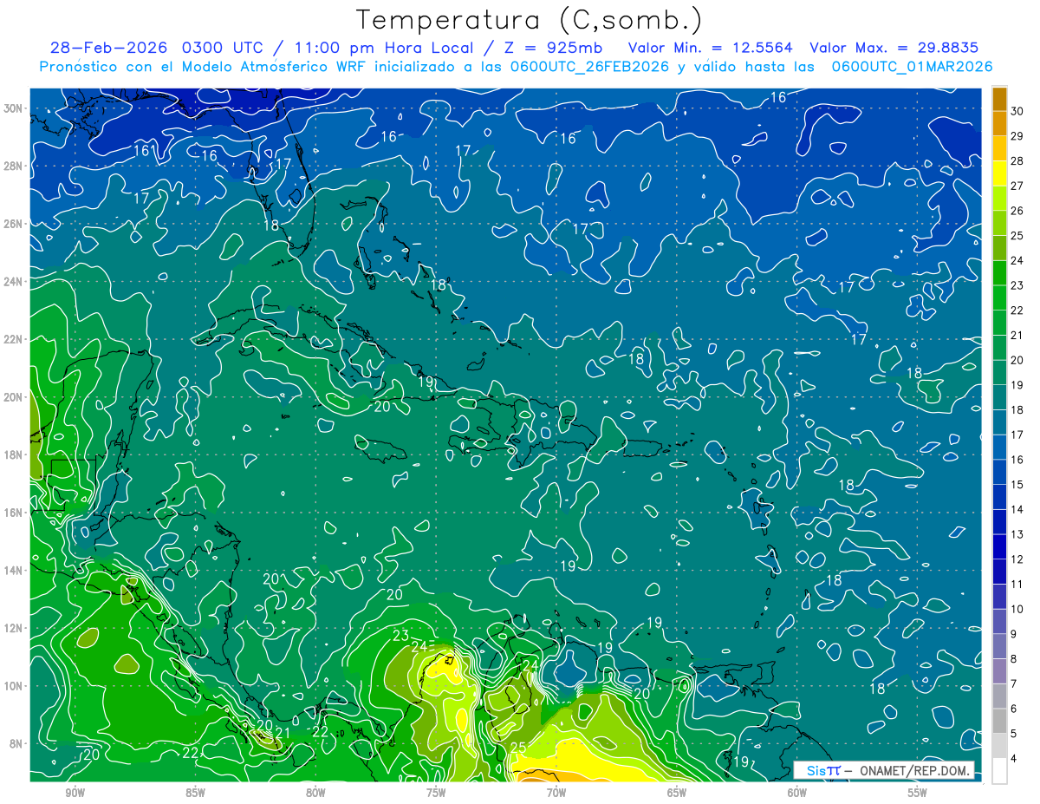
Task: Click the 10N latitude axis label
Action: [15, 686]
